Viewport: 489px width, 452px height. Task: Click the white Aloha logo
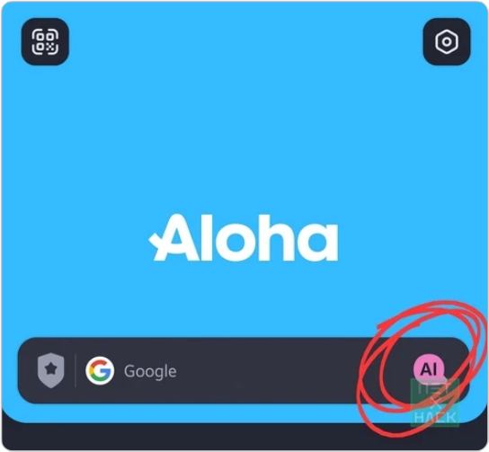coord(244,237)
